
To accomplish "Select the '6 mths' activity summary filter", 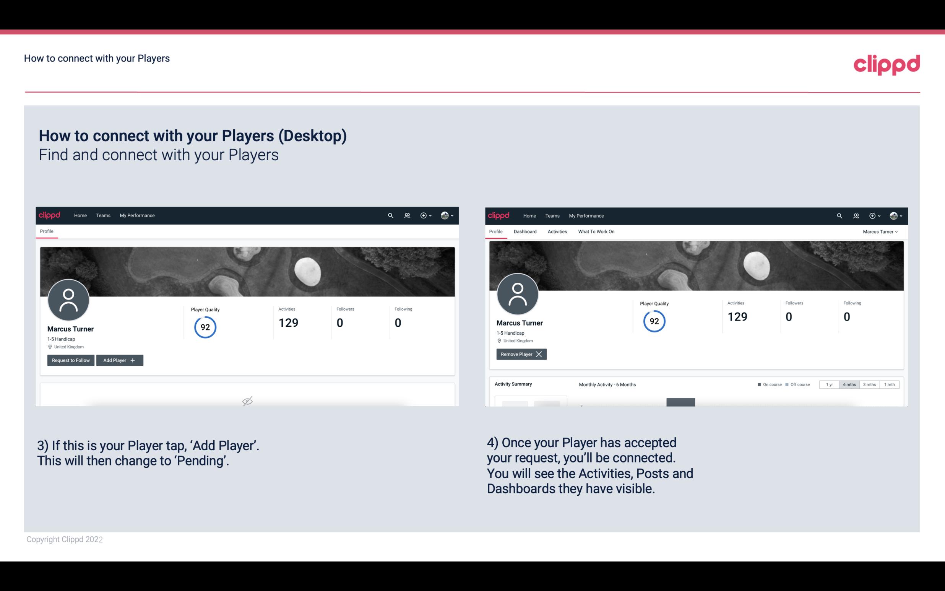I will [x=849, y=384].
